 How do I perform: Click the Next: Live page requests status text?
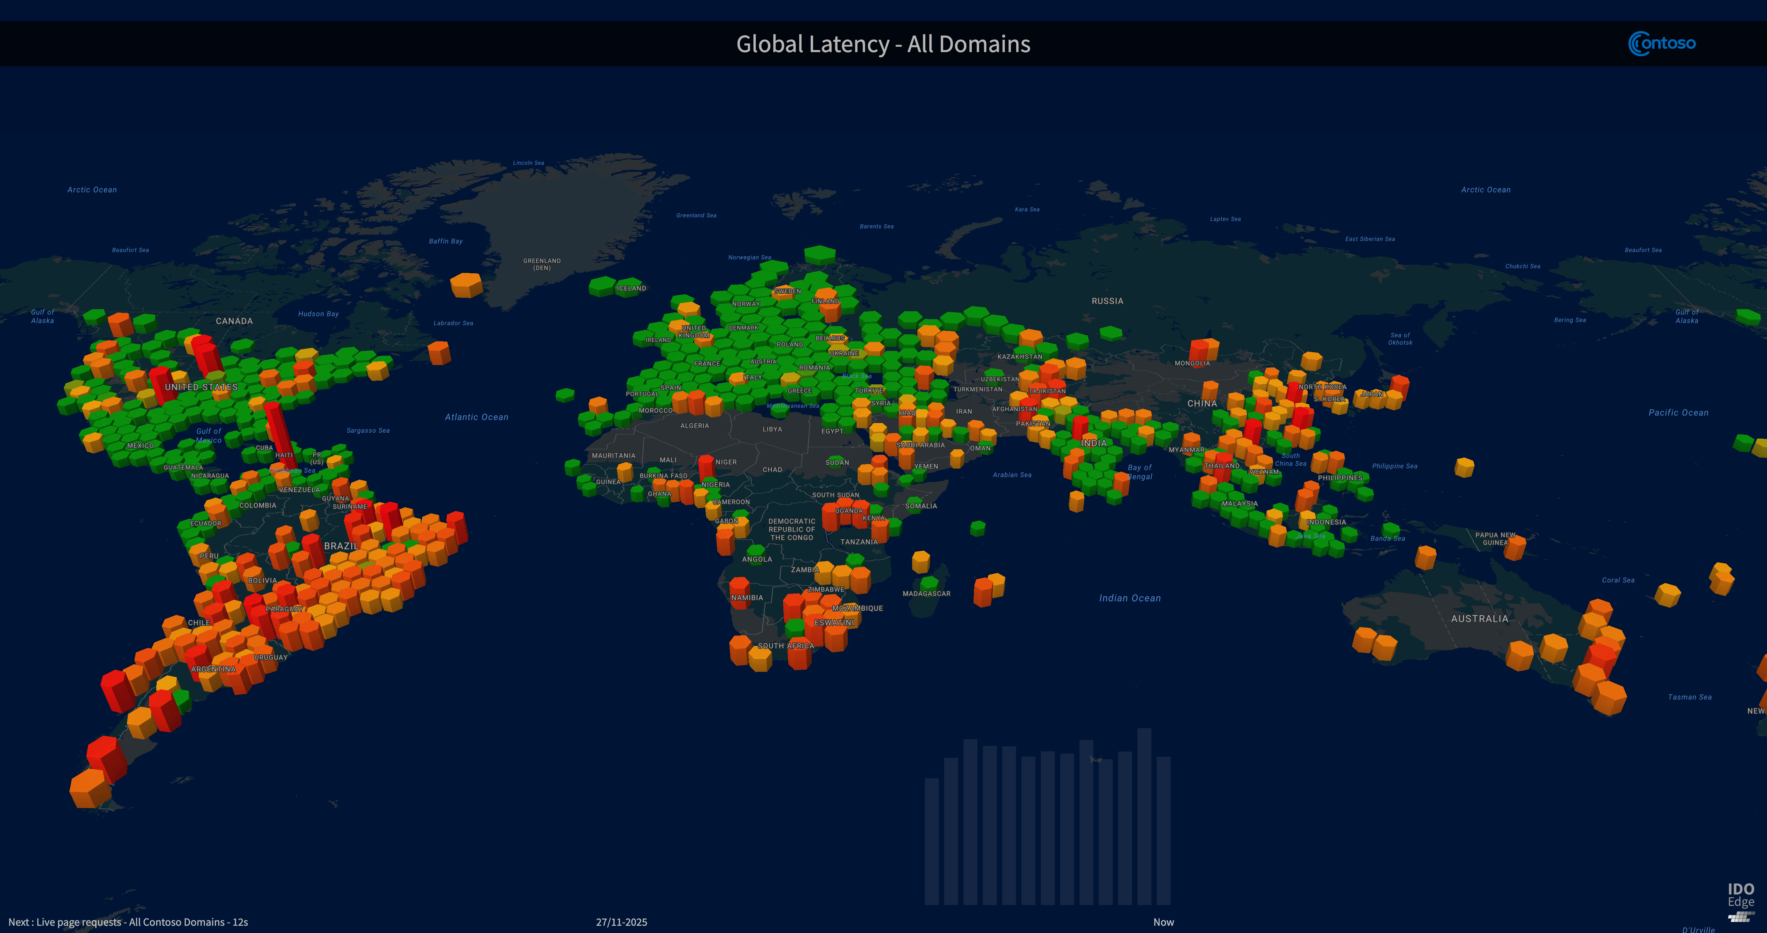click(x=128, y=922)
